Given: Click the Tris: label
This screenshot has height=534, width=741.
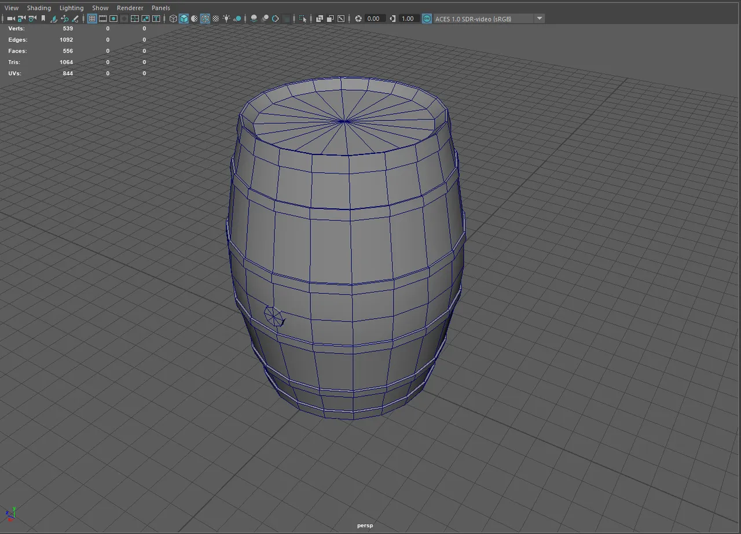Looking at the screenshot, I should point(14,62).
